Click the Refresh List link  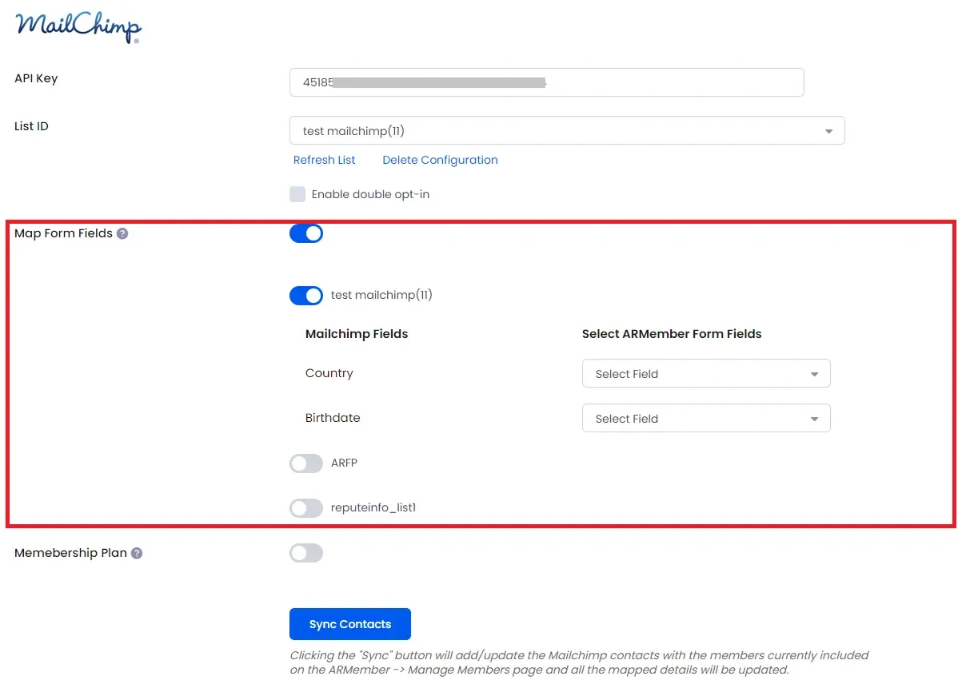[325, 160]
